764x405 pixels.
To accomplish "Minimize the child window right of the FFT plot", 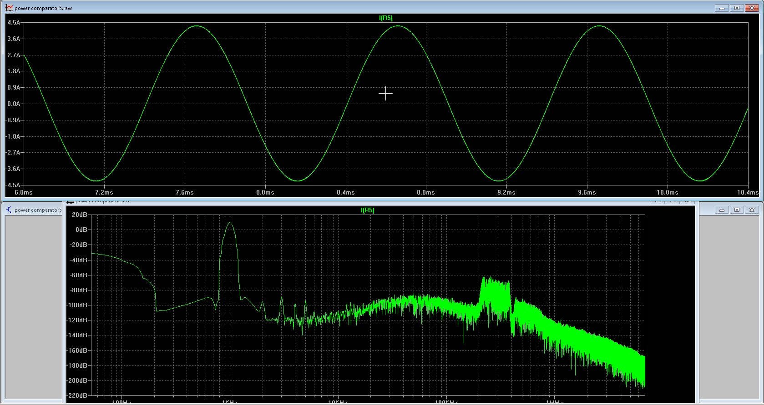I will (x=722, y=210).
